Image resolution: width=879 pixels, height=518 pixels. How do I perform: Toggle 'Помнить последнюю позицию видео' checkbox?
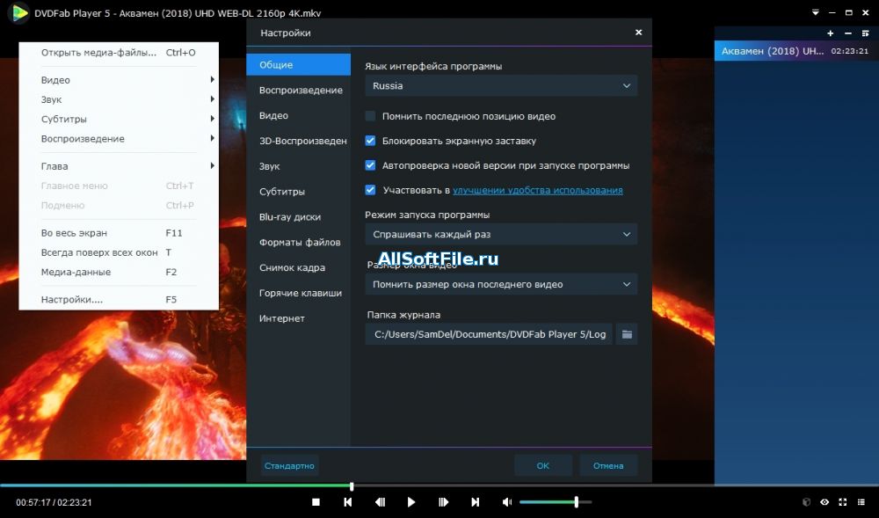tap(370, 116)
